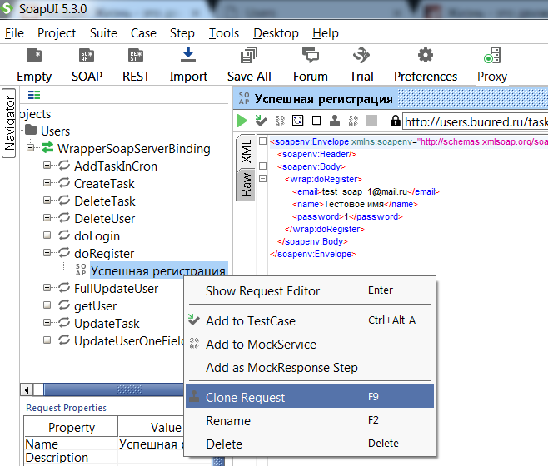Open the Suite menu
548x466 pixels.
coord(103,33)
